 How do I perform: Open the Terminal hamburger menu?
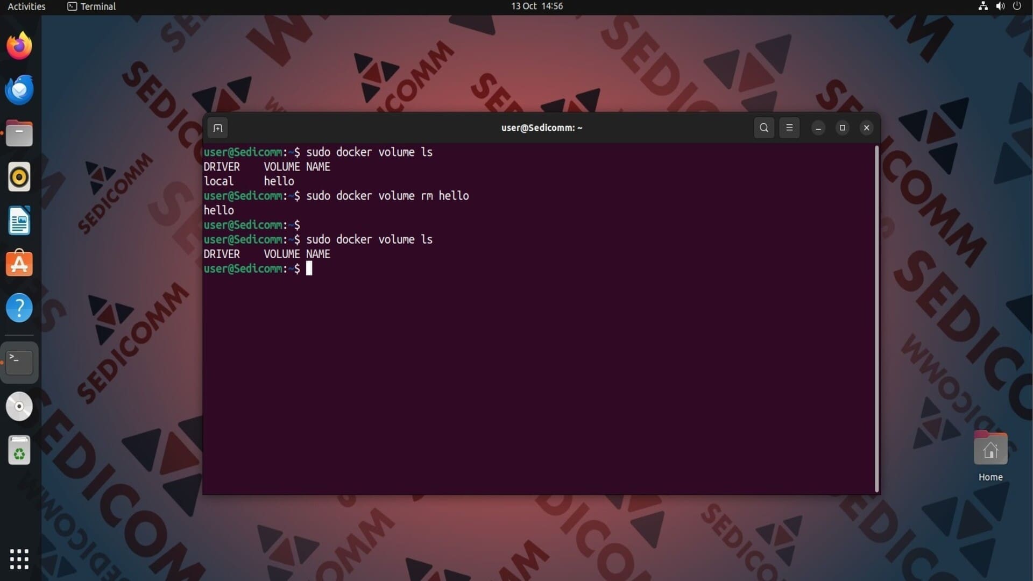(789, 128)
